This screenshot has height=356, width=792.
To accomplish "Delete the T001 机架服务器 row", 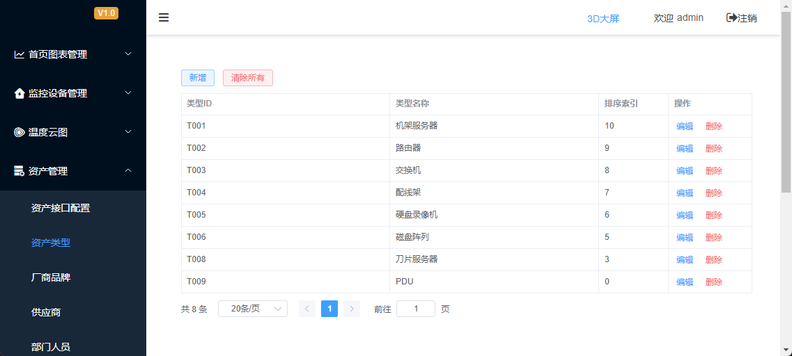I will coord(714,126).
